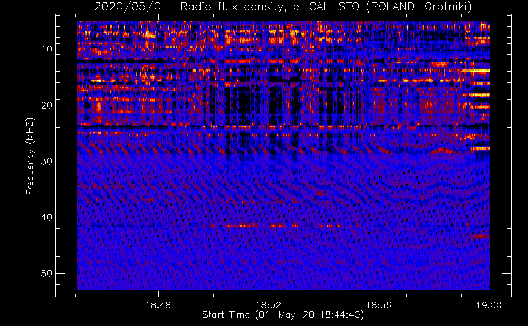
Task: Click the 20 MHz frequency tick label
Action: pyautogui.click(x=47, y=105)
